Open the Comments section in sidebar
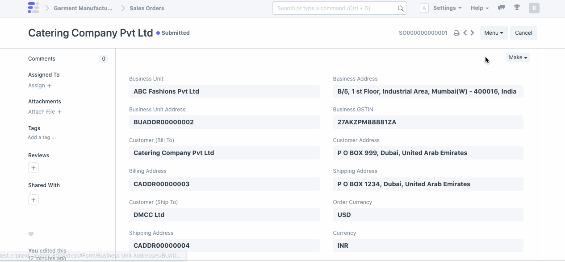Screen dimensions: 565x262 42,59
